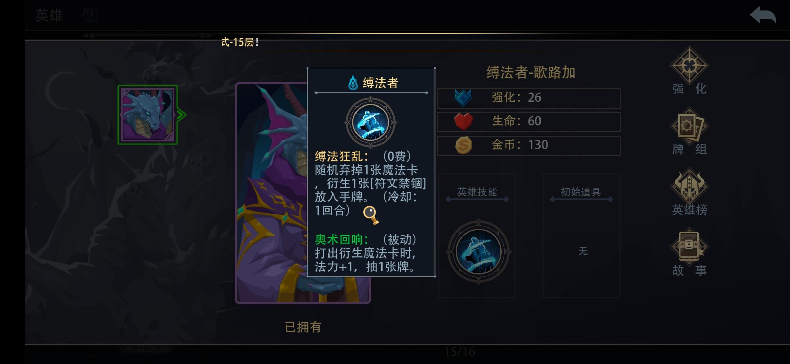Tap the large hero card artwork
790x364 pixels.
pyautogui.click(x=271, y=193)
